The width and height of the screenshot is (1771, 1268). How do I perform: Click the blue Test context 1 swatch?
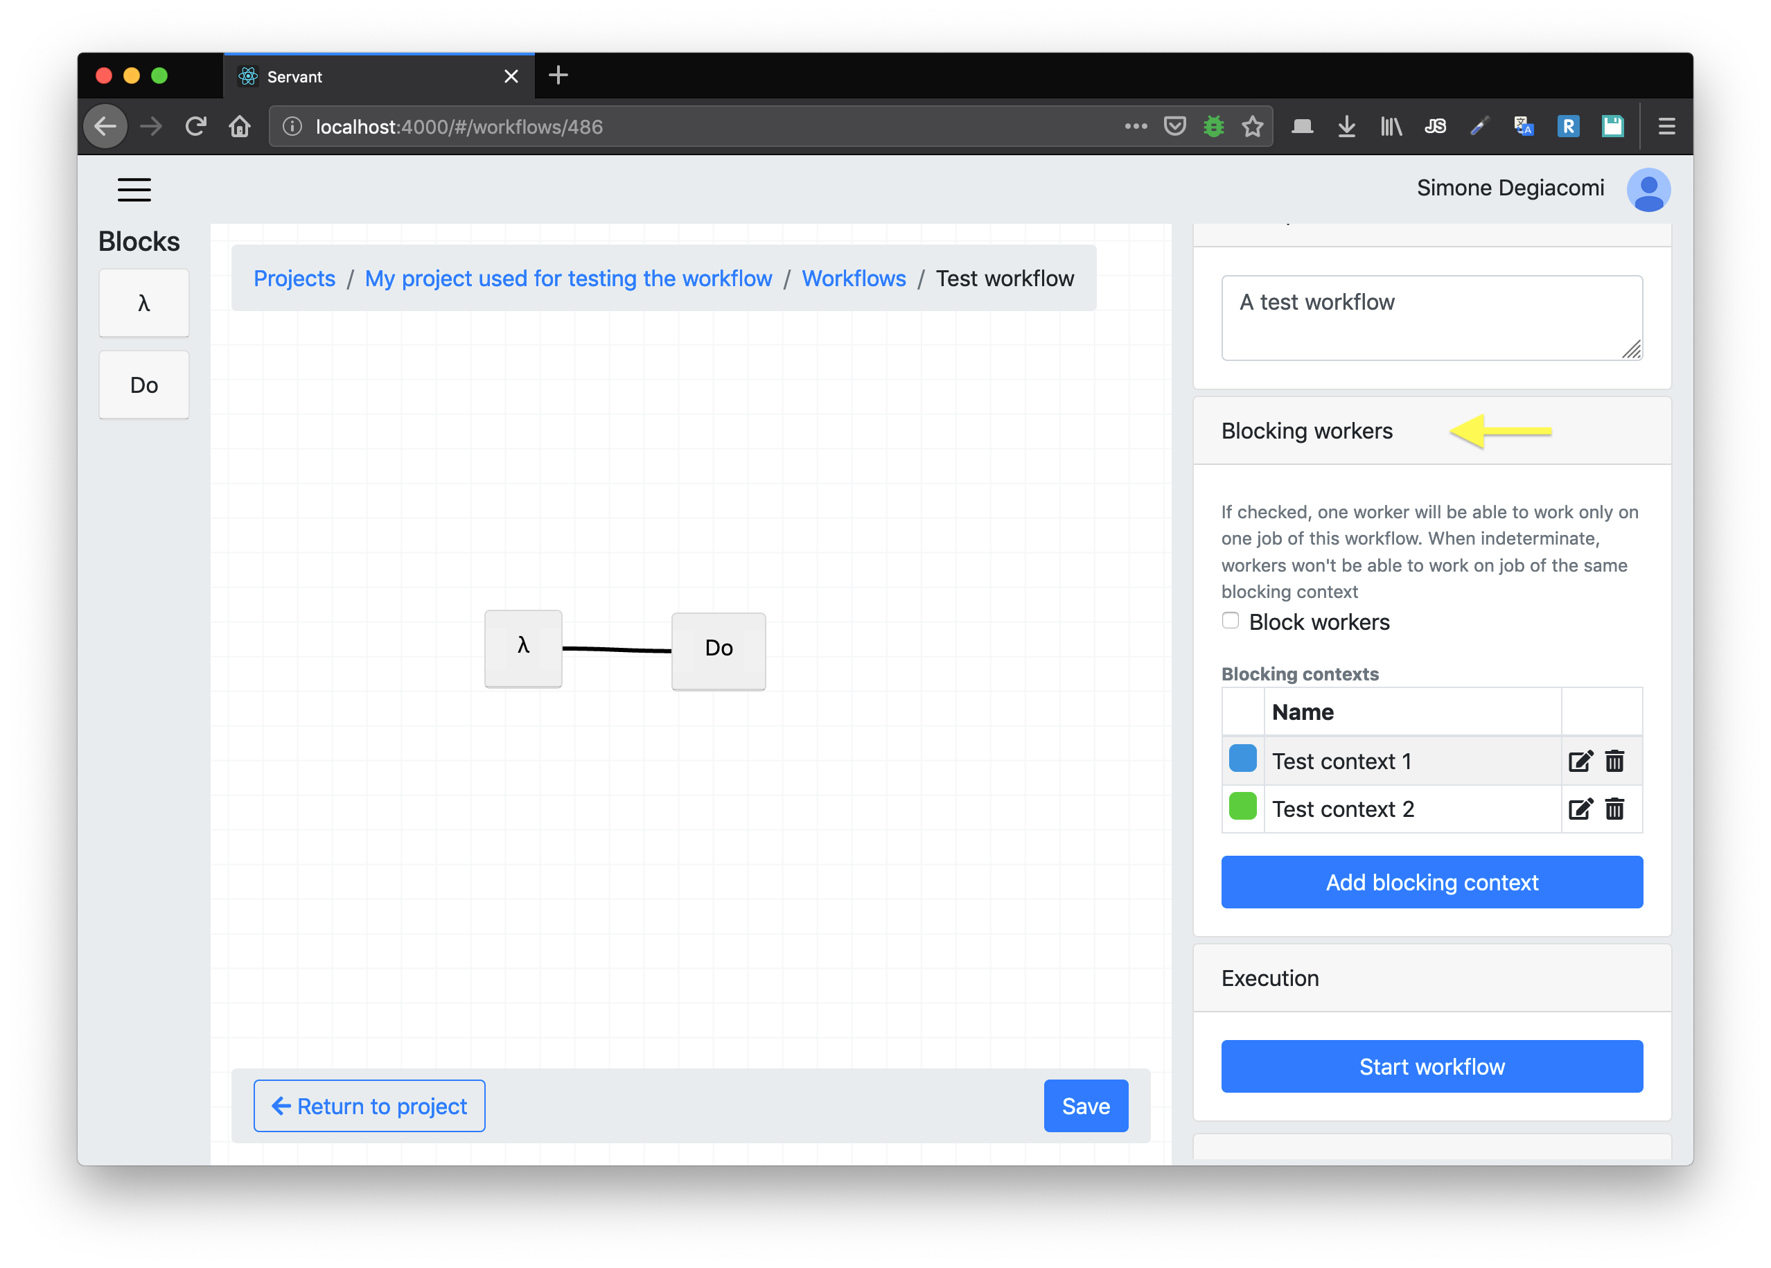tap(1242, 759)
